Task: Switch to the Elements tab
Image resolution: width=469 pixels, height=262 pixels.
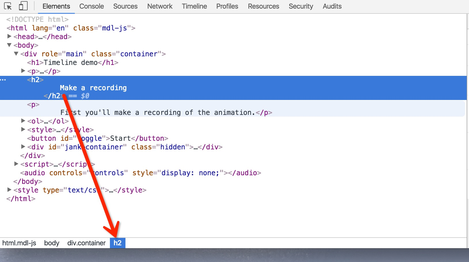Action: tap(56, 6)
